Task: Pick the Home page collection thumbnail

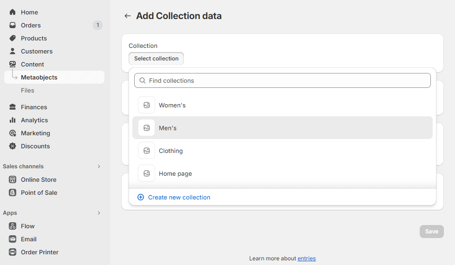Action: tap(146, 173)
